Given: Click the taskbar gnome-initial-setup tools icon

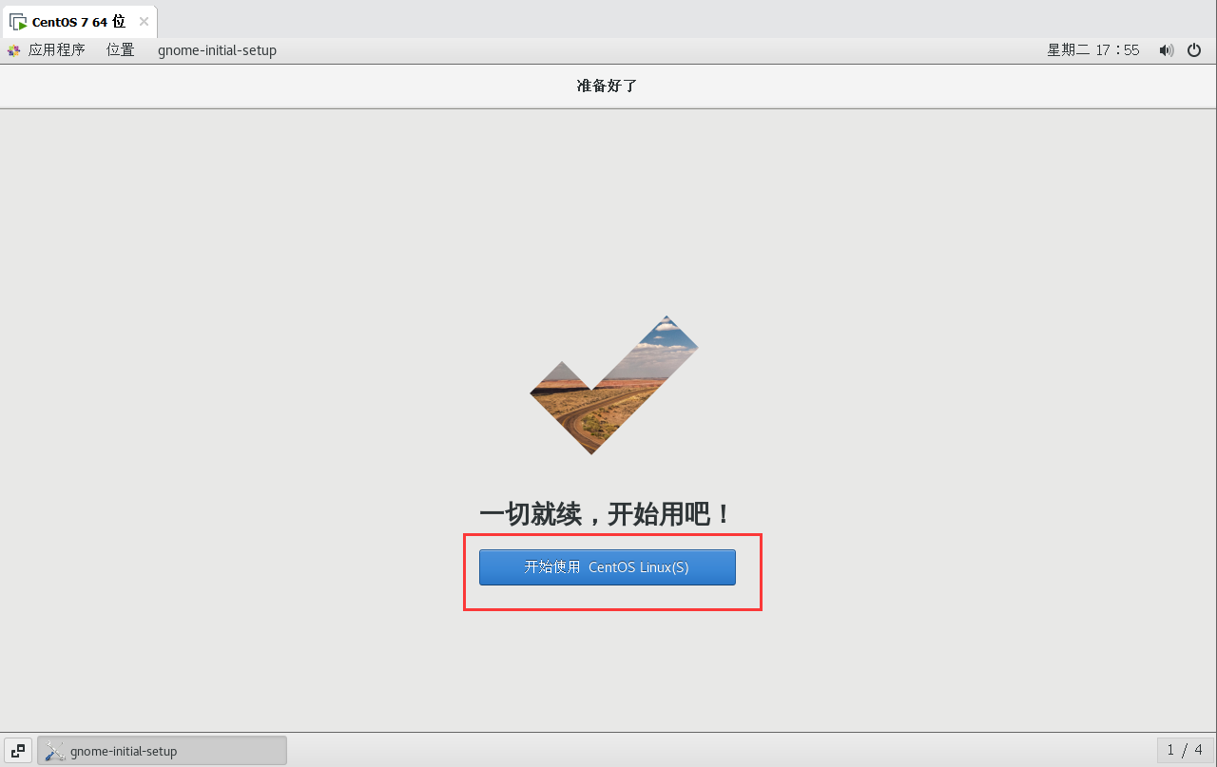Looking at the screenshot, I should coord(55,751).
